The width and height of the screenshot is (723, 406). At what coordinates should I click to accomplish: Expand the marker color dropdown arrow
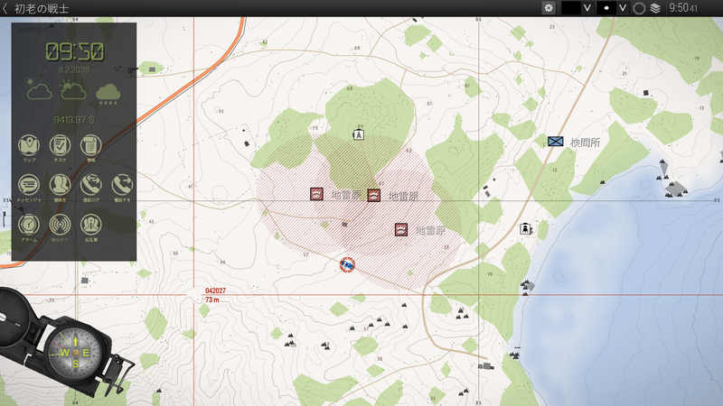point(587,8)
